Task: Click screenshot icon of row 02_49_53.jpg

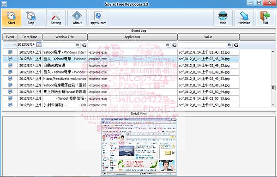Action: point(10,79)
